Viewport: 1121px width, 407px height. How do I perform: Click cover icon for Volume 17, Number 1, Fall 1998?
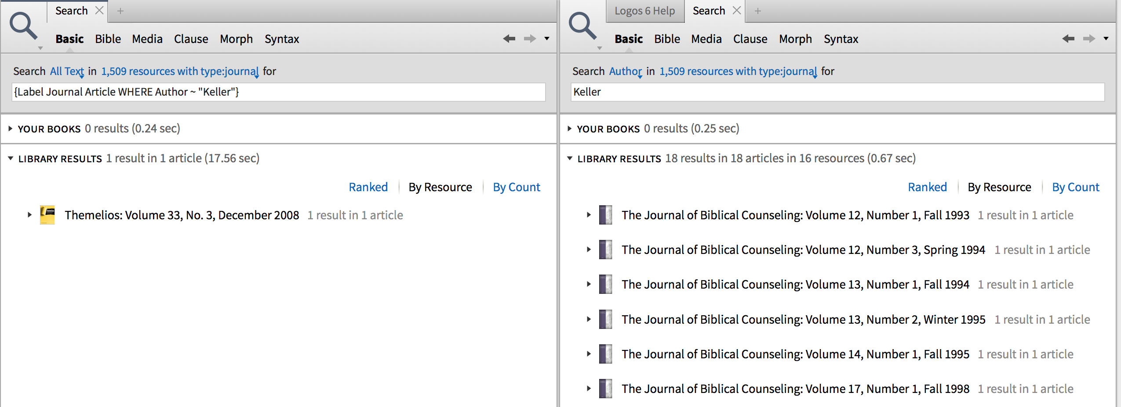pyautogui.click(x=605, y=389)
